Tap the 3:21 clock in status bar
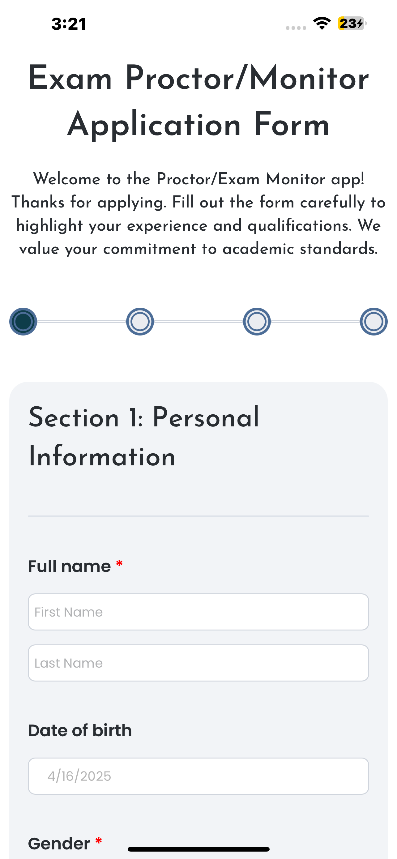The height and width of the screenshot is (859, 397). tap(69, 24)
